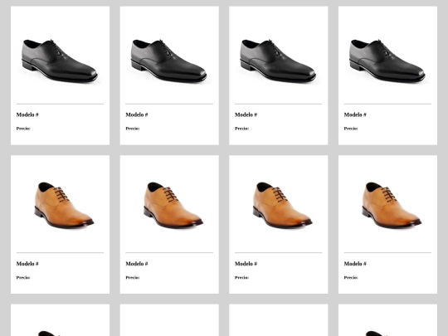Screen dimensions: 448x336
Task: Open the second black shoe image
Action: click(x=169, y=61)
